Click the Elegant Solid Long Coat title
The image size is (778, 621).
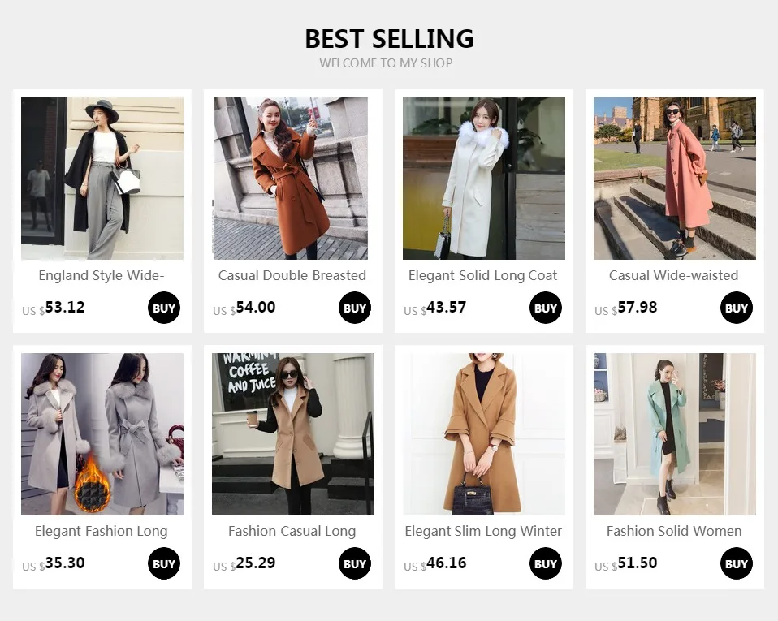tap(482, 275)
